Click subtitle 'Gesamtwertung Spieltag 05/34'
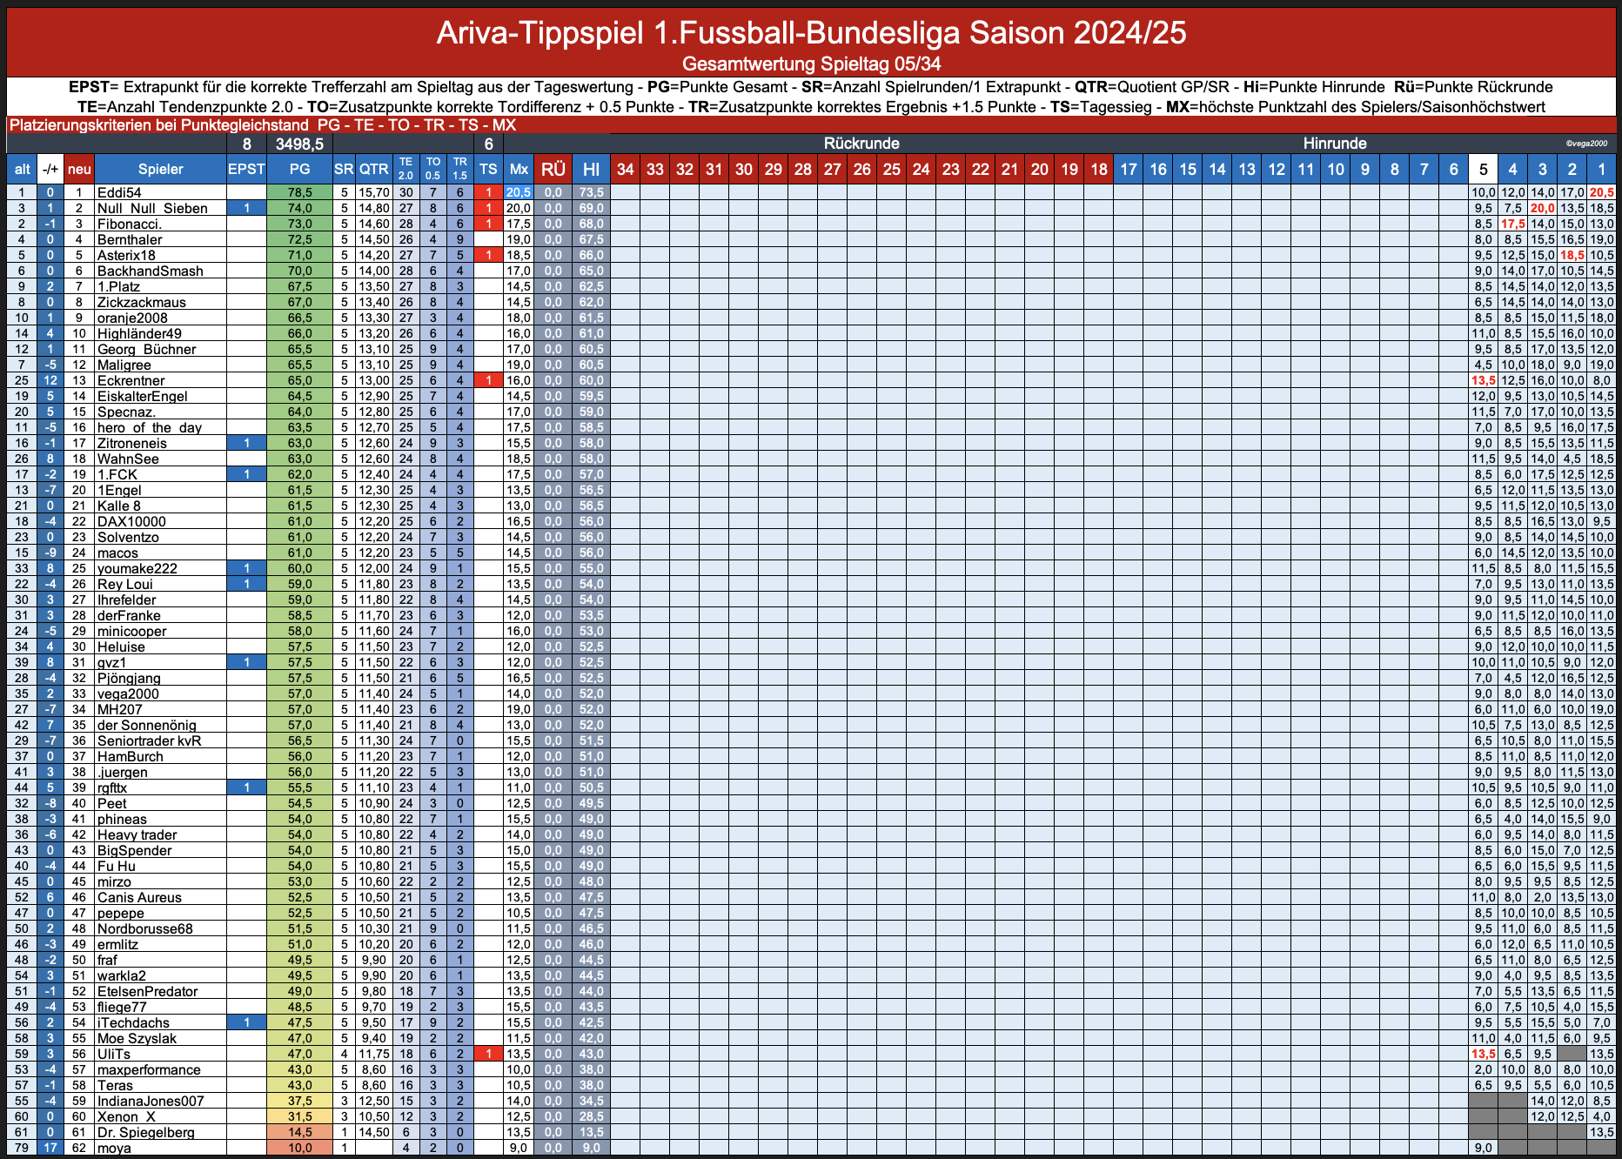The height and width of the screenshot is (1159, 1622). pyautogui.click(x=811, y=64)
